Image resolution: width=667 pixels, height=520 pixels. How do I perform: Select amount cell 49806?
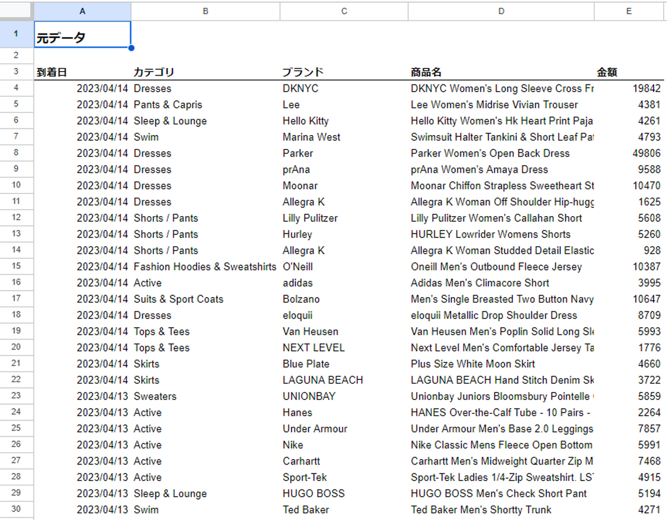629,153
